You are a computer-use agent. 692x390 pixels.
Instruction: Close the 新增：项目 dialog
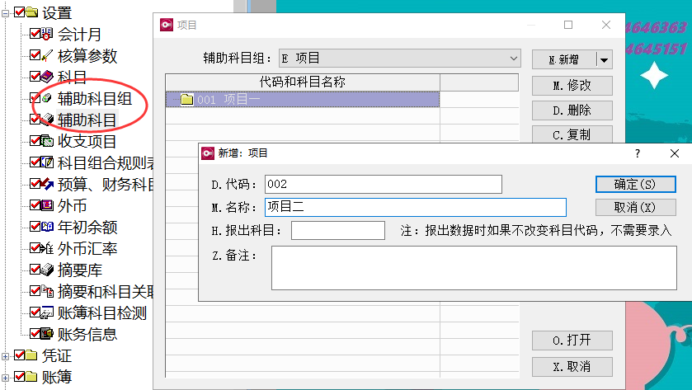[675, 153]
